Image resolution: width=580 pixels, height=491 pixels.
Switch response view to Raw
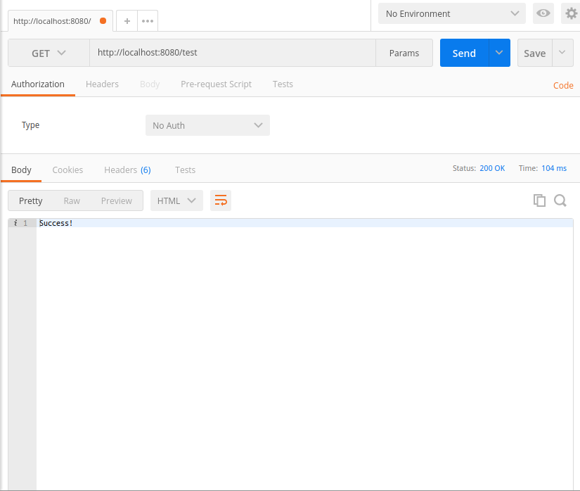(x=72, y=200)
